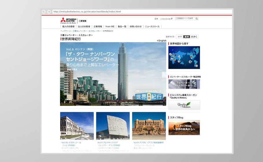The image size is (263, 162).
Task: Click the browser forward arrow button
Action: click(49, 12)
